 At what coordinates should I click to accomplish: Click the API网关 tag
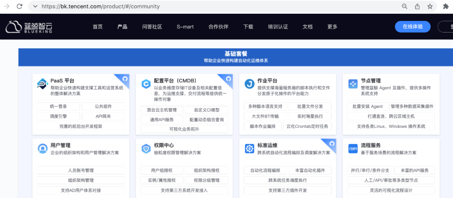coord(103,116)
